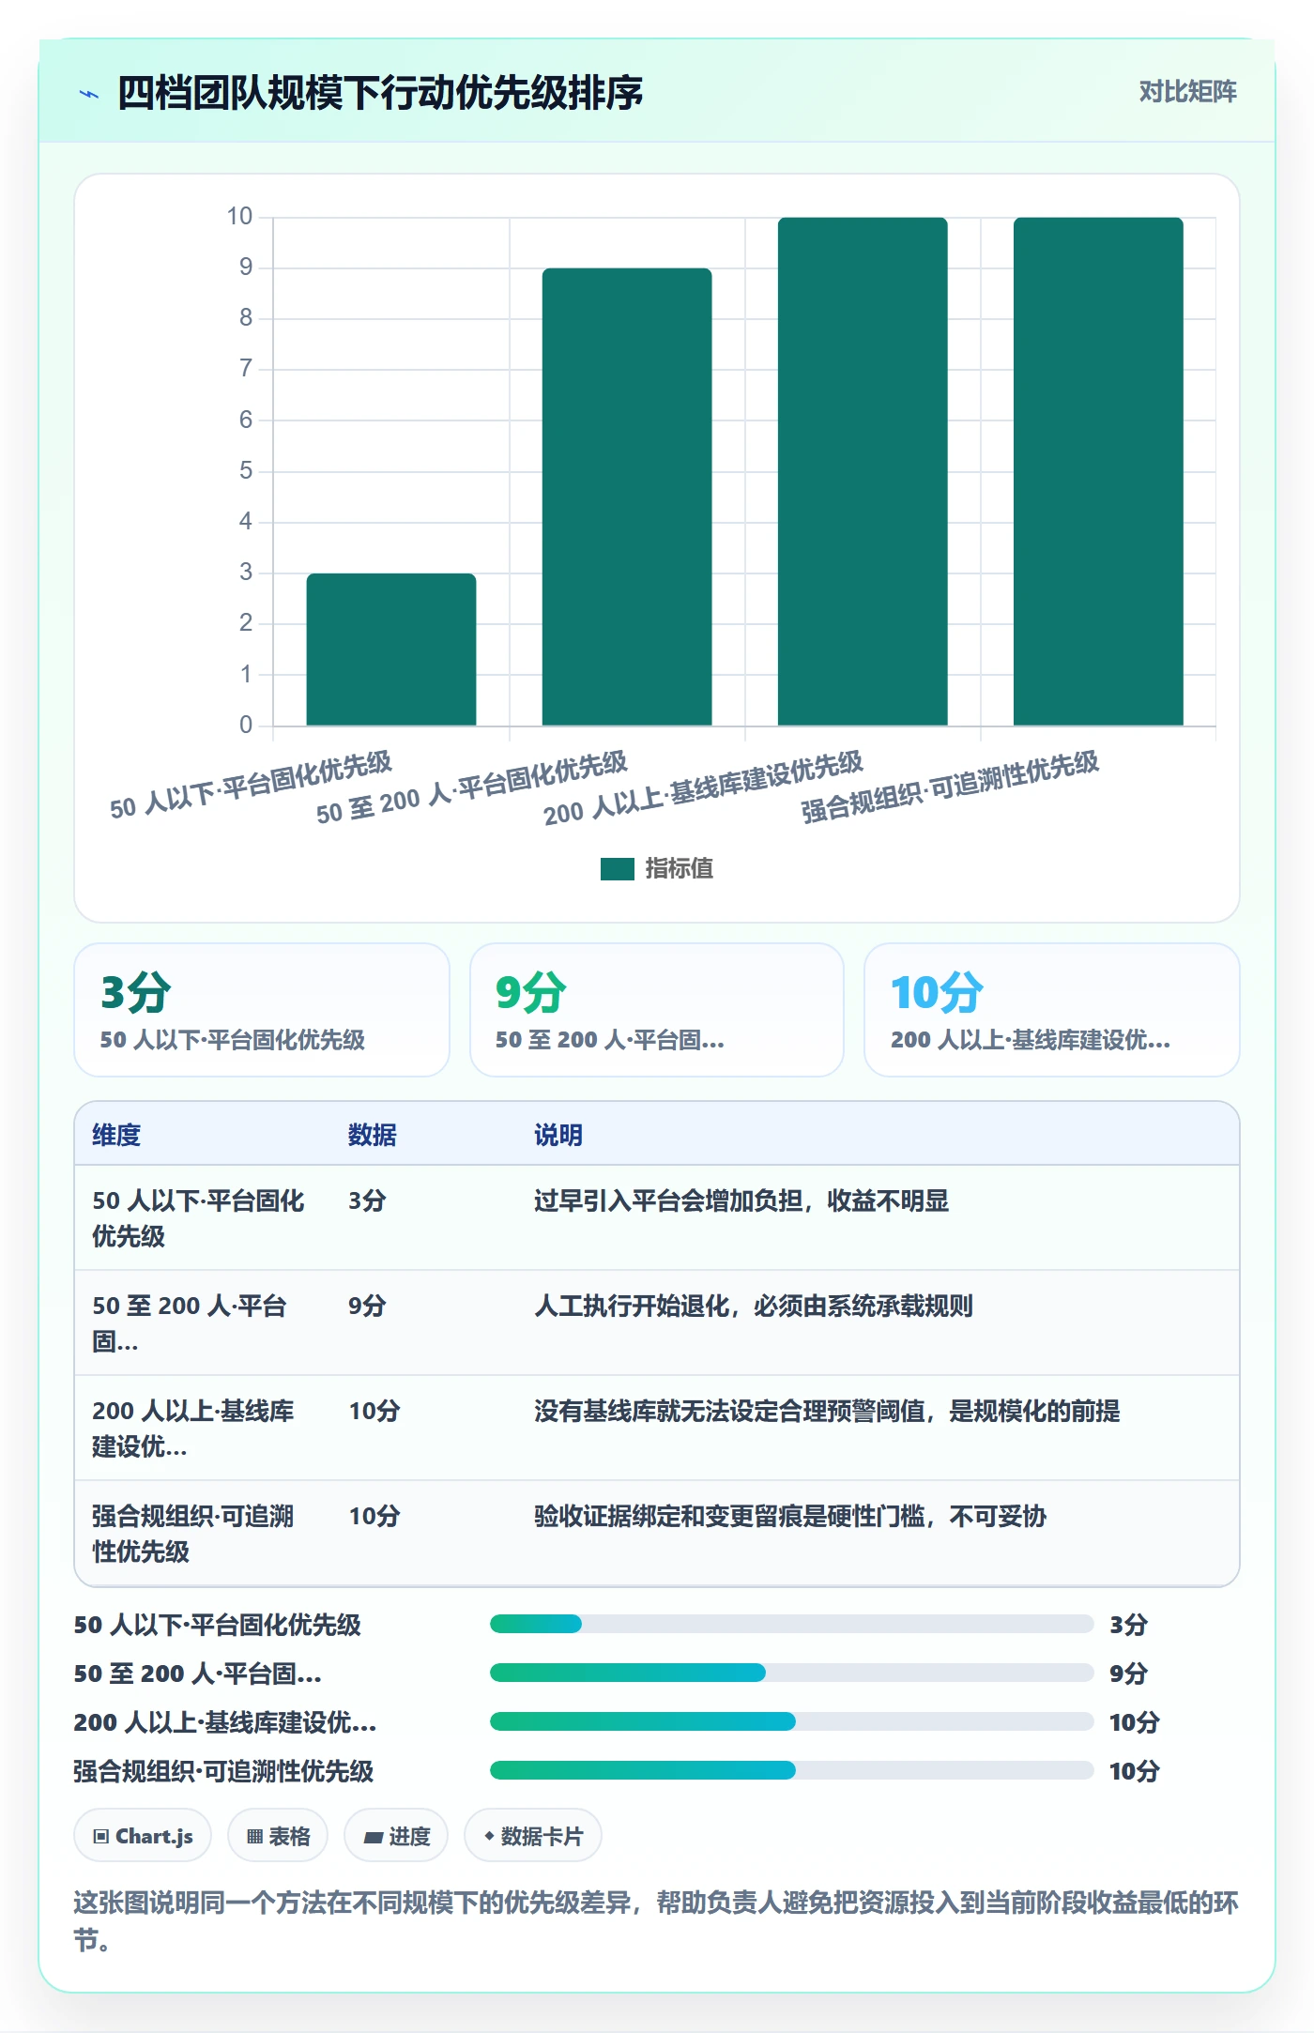Image resolution: width=1314 pixels, height=2033 pixels.
Task: Click the 维度 column header
Action: point(116,1135)
